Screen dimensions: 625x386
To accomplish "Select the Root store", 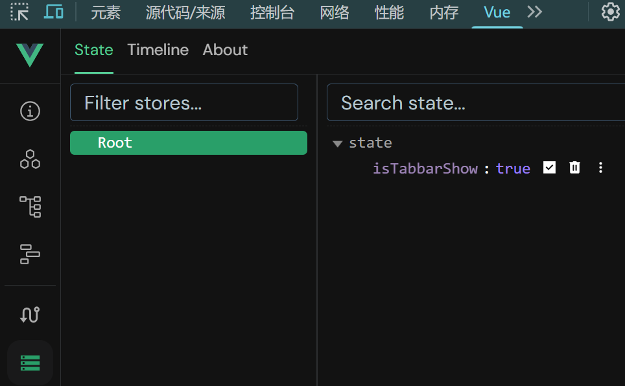I will 188,142.
